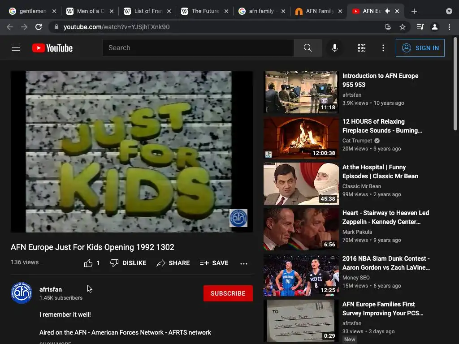The height and width of the screenshot is (344, 459).
Task: Click the Kennedy Center video thumbnail
Action: (x=301, y=229)
